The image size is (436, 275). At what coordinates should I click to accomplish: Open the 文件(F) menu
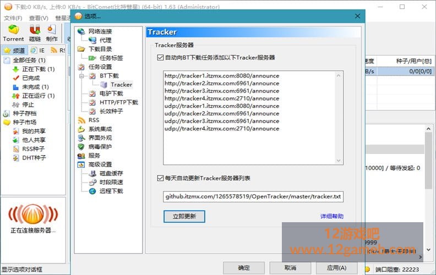pos(13,18)
